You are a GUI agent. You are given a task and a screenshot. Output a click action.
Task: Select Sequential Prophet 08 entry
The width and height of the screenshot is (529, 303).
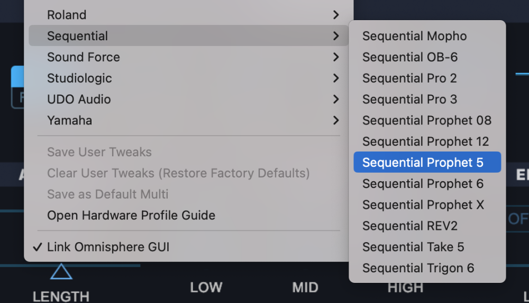pos(426,120)
